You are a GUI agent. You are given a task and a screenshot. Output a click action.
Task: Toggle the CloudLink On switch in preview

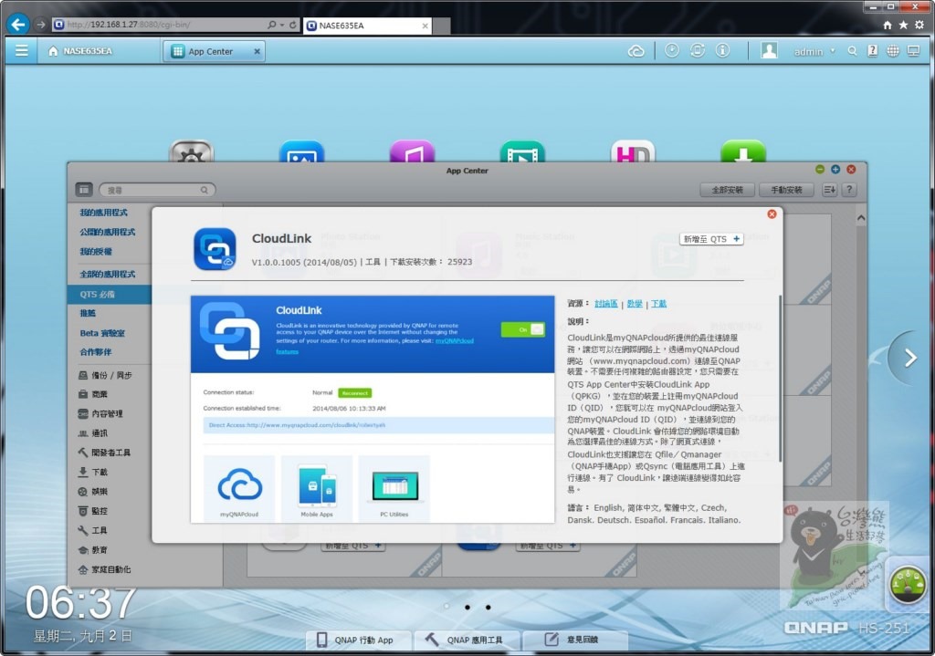[x=523, y=329]
